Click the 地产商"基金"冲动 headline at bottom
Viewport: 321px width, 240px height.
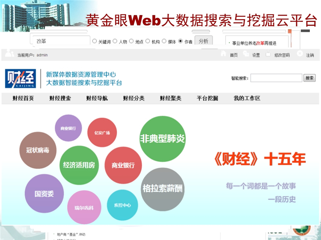pyautogui.click(x=71, y=234)
